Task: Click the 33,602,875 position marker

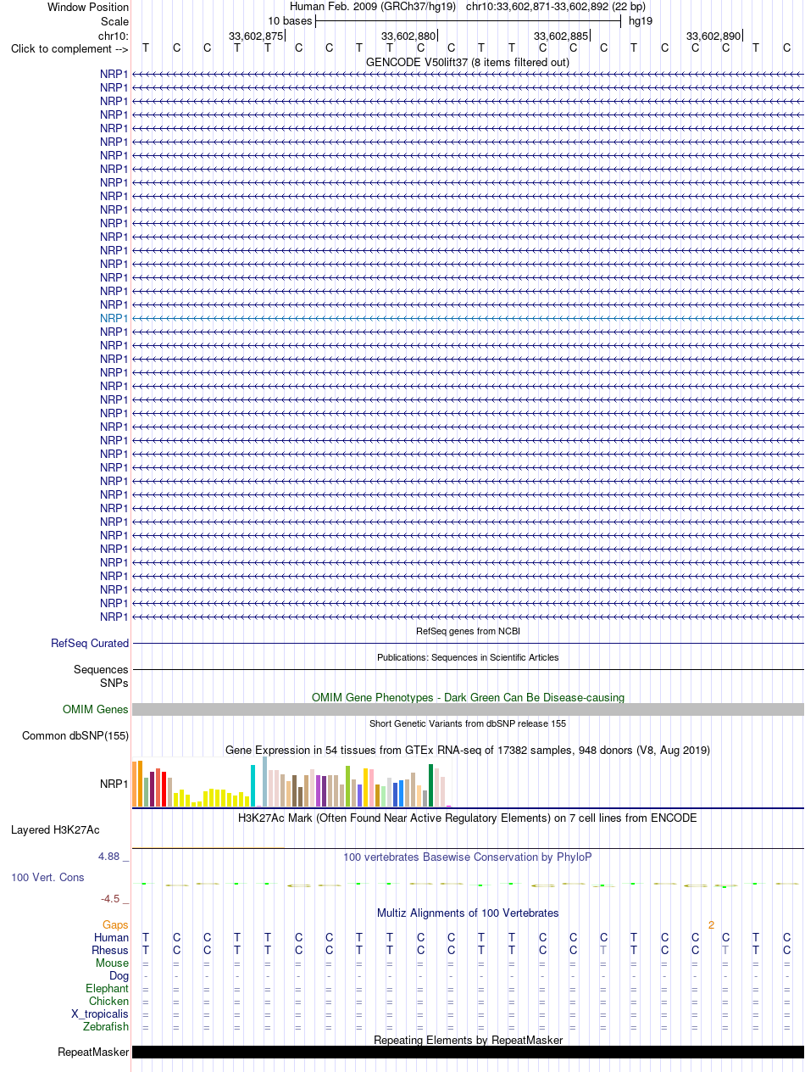Action: pyautogui.click(x=256, y=36)
